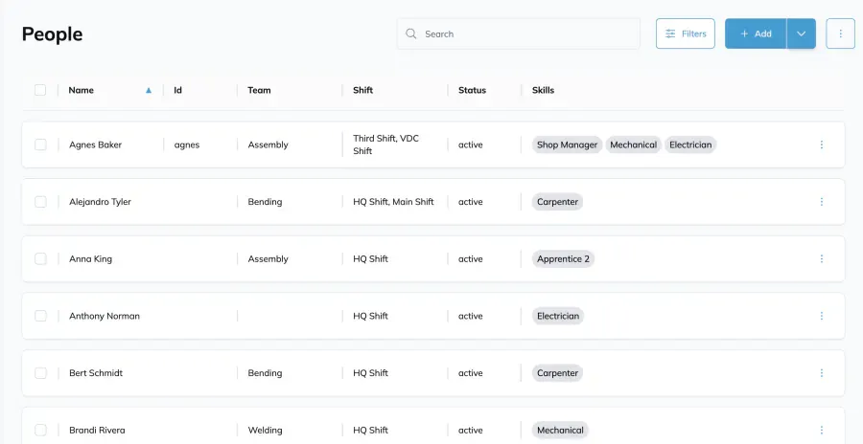The image size is (863, 444).
Task: Click Anna King's HQ Shift cell
Action: coord(370,258)
